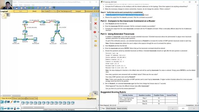
Task: Pick the red ellipse drawing tool
Action: (95, 32)
